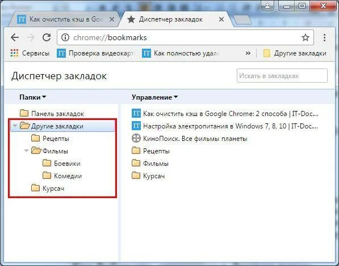Reload the bookmarks page

click(x=47, y=37)
